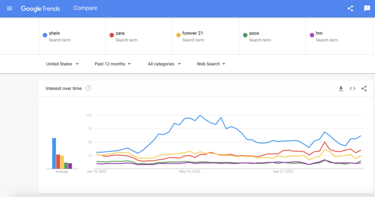Open the hamburger main menu

click(10, 9)
